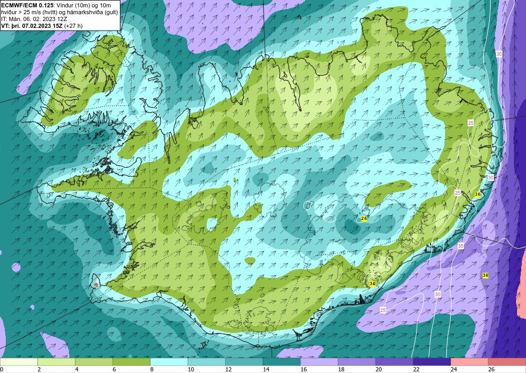526x373 pixels.
Task: Click the yellow gust marker labeled 26
Action: 364,219
